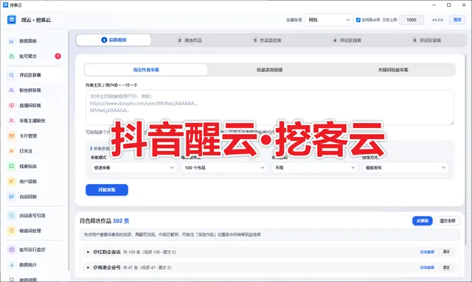Click the small app icon in title bar
Viewport: 472px width, 282px height.
tap(5, 5)
